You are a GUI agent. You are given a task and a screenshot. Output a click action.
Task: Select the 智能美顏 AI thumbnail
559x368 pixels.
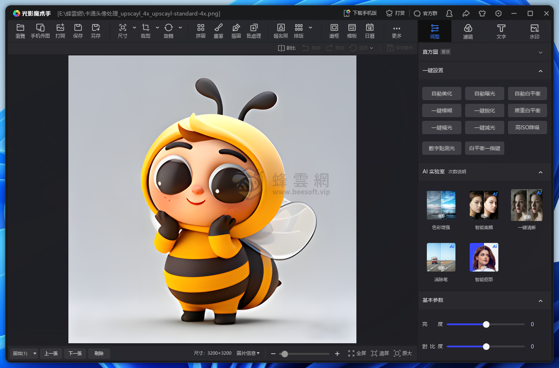(x=484, y=205)
